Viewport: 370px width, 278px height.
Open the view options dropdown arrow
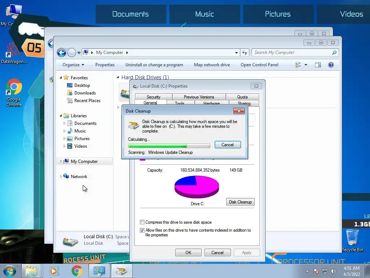coord(306,65)
